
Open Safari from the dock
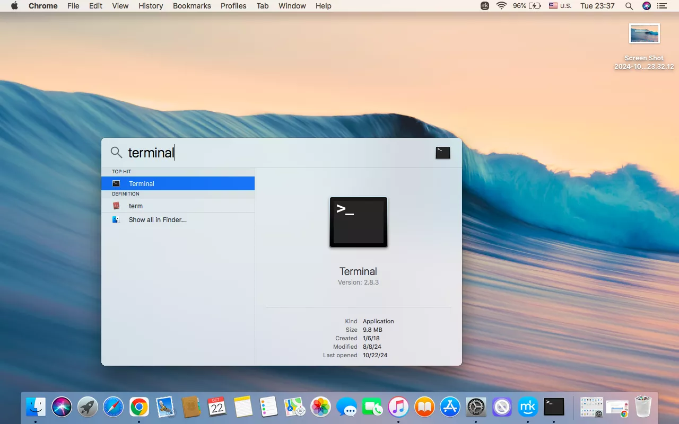pyautogui.click(x=113, y=407)
